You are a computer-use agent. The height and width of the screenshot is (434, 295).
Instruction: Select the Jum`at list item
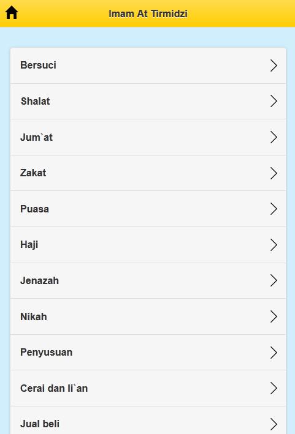coord(148,137)
